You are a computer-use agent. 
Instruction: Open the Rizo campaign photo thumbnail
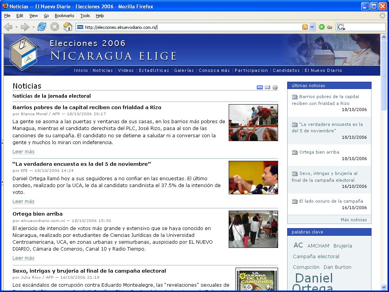point(253,123)
